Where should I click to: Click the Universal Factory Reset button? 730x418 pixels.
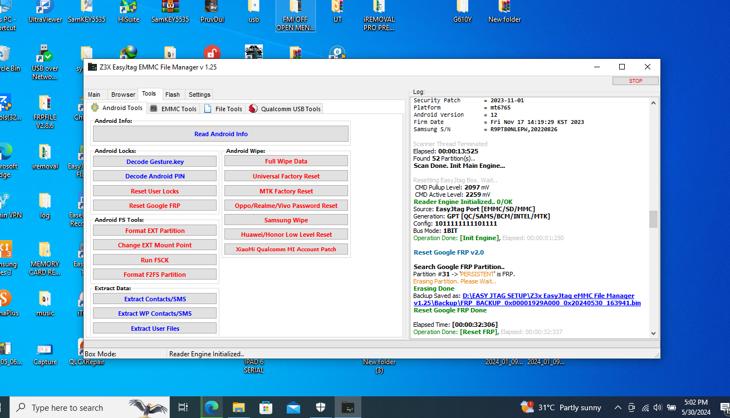coord(286,176)
